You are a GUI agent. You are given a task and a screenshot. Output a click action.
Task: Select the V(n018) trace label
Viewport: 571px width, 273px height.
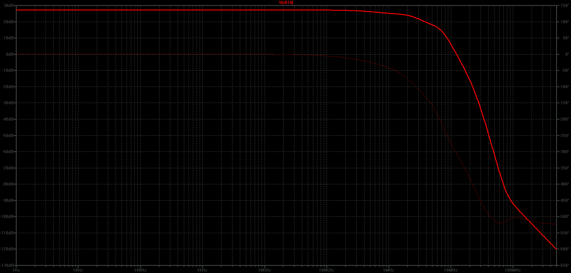click(286, 3)
